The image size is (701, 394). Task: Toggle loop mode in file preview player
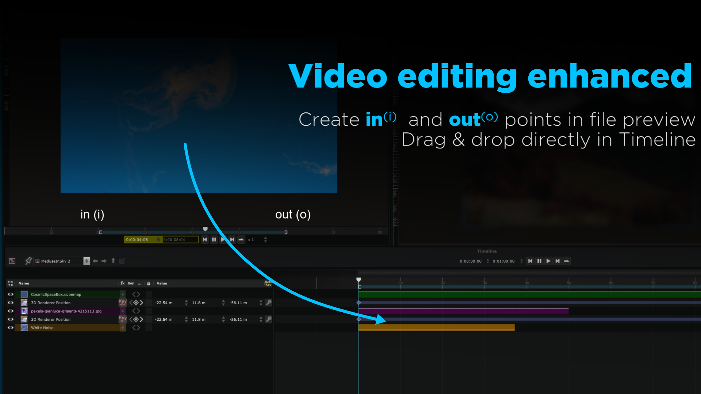coord(241,240)
